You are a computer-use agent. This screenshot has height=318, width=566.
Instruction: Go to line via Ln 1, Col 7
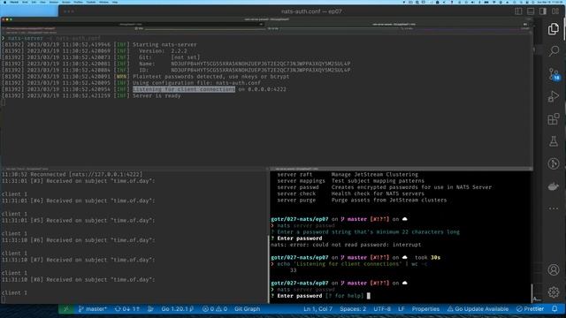(318, 309)
